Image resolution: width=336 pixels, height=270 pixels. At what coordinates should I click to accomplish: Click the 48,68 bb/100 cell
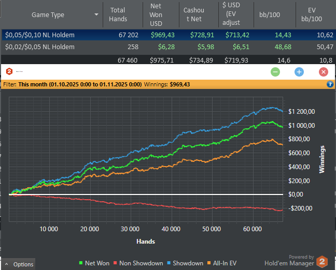pos(283,47)
